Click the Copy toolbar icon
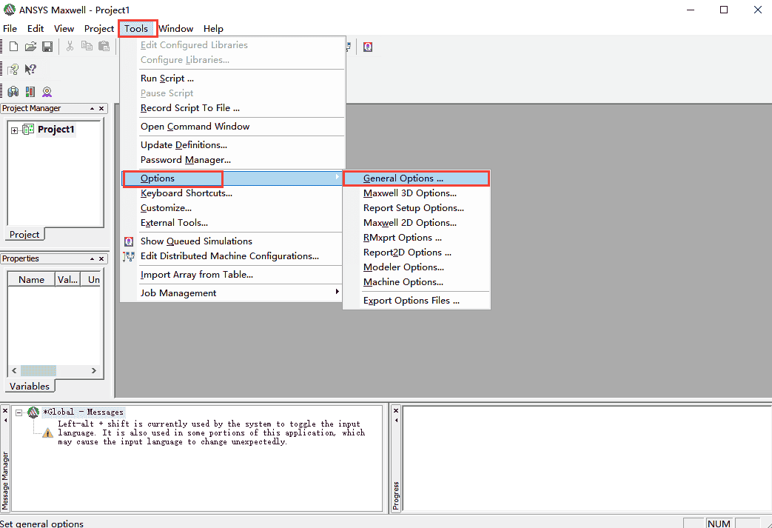 coord(87,46)
